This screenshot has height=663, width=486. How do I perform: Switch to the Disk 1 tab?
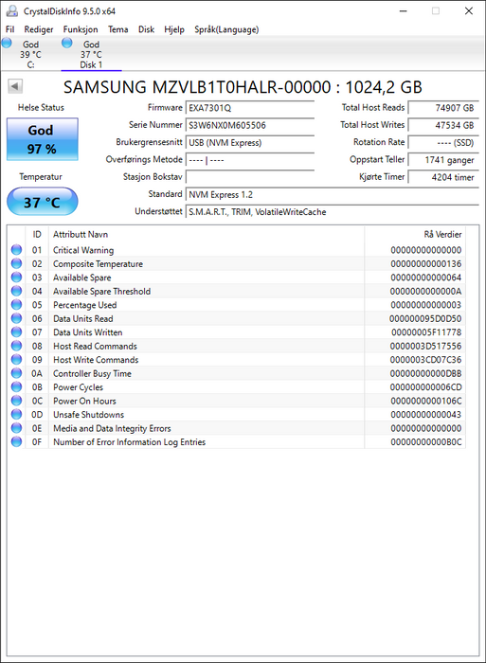point(91,54)
